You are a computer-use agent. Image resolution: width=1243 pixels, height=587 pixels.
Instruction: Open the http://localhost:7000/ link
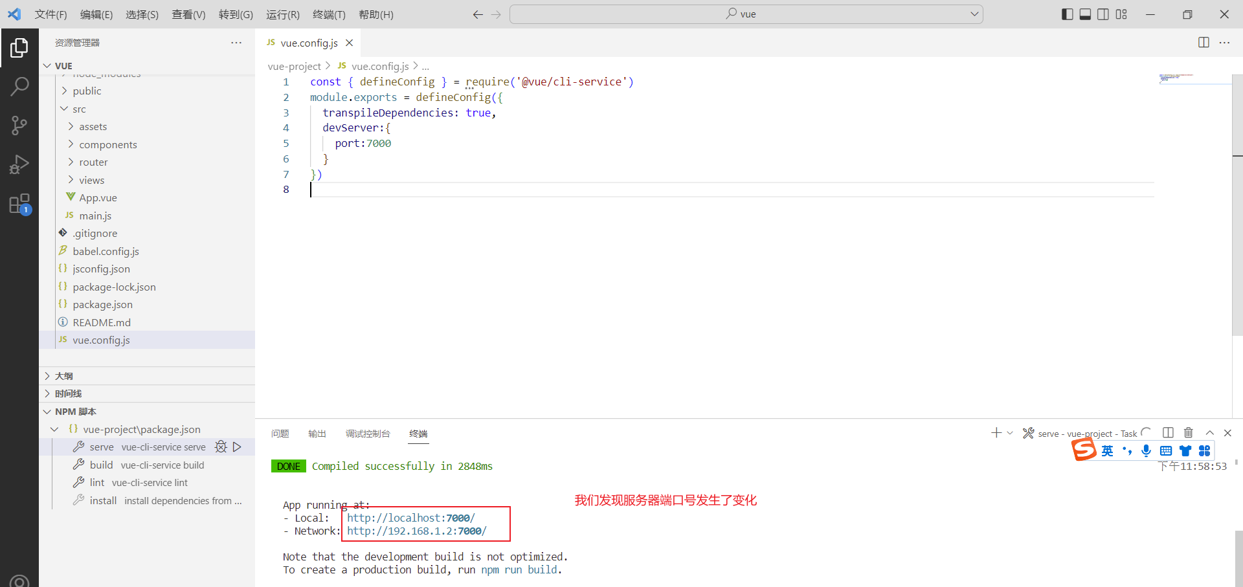(411, 518)
